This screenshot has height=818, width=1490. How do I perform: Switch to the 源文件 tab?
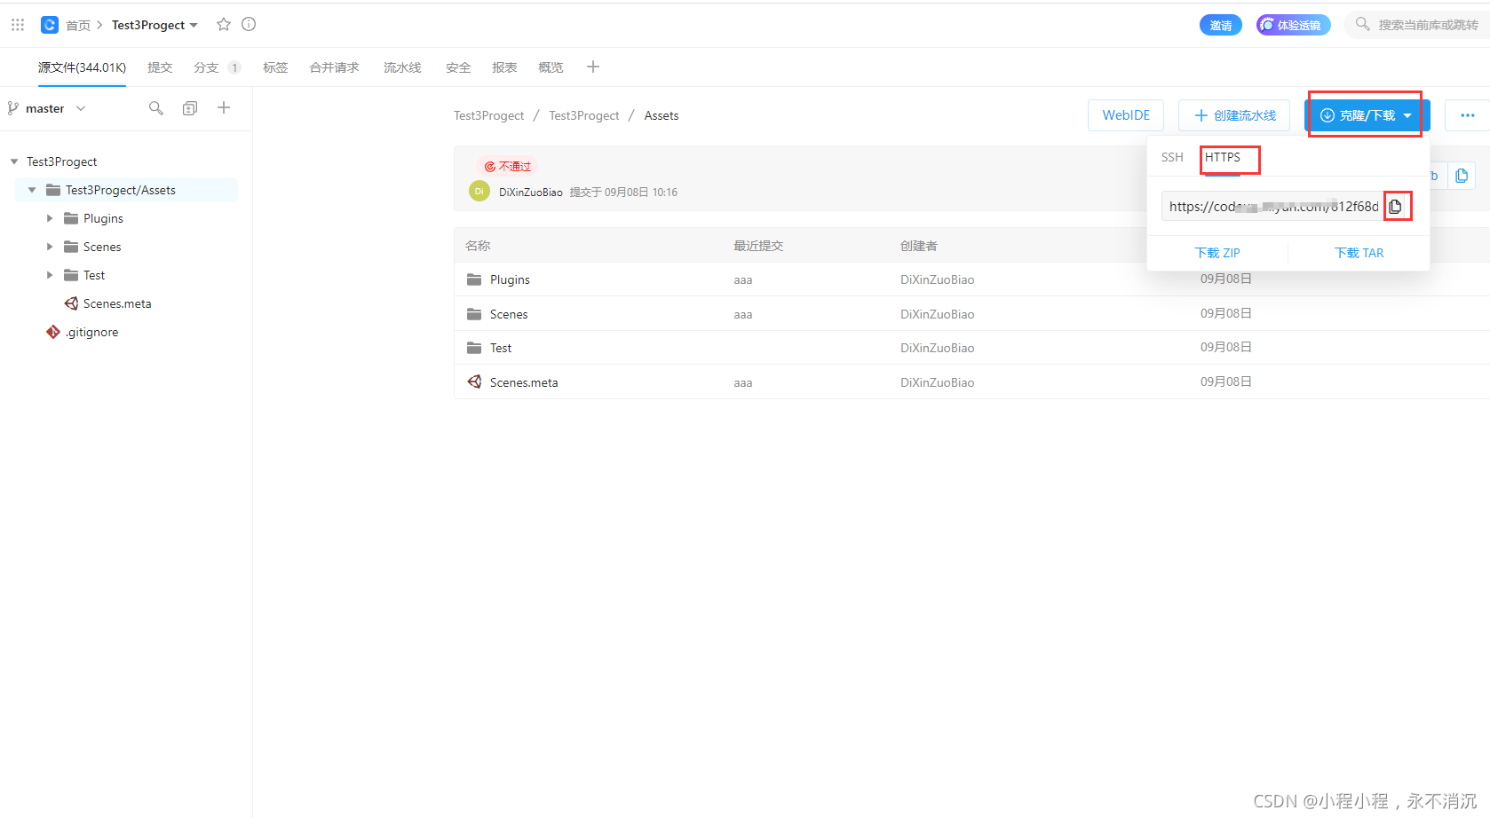82,67
